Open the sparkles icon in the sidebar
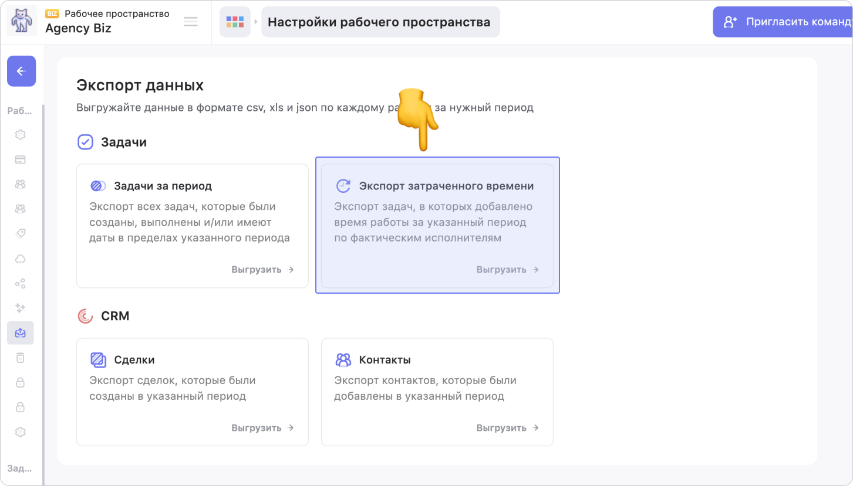 [x=20, y=308]
